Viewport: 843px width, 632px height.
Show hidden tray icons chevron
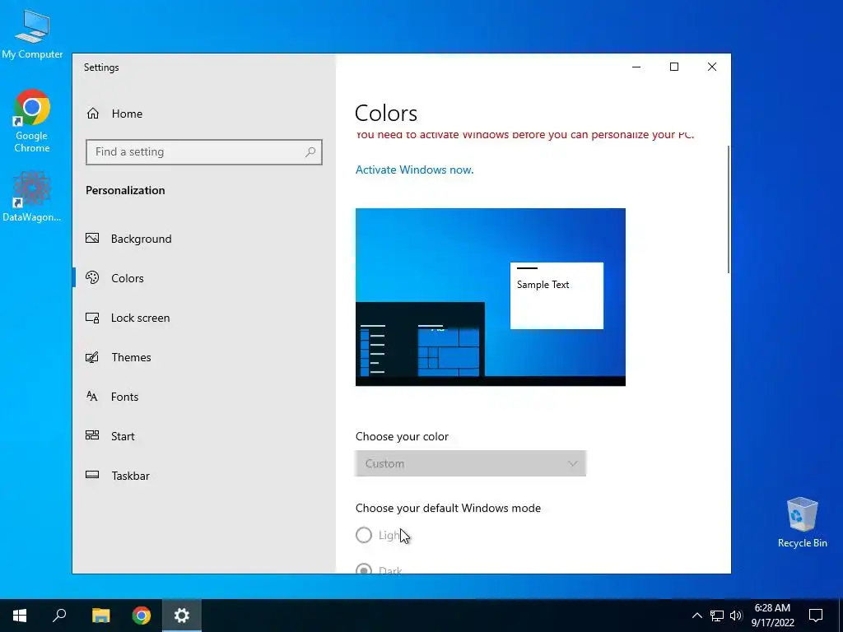coord(696,616)
